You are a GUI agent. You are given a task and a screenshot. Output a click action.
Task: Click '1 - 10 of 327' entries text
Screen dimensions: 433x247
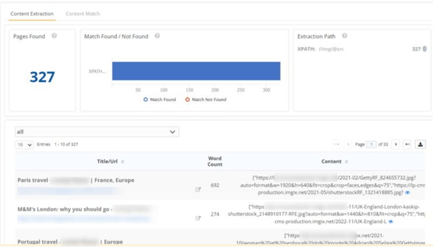[66, 145]
